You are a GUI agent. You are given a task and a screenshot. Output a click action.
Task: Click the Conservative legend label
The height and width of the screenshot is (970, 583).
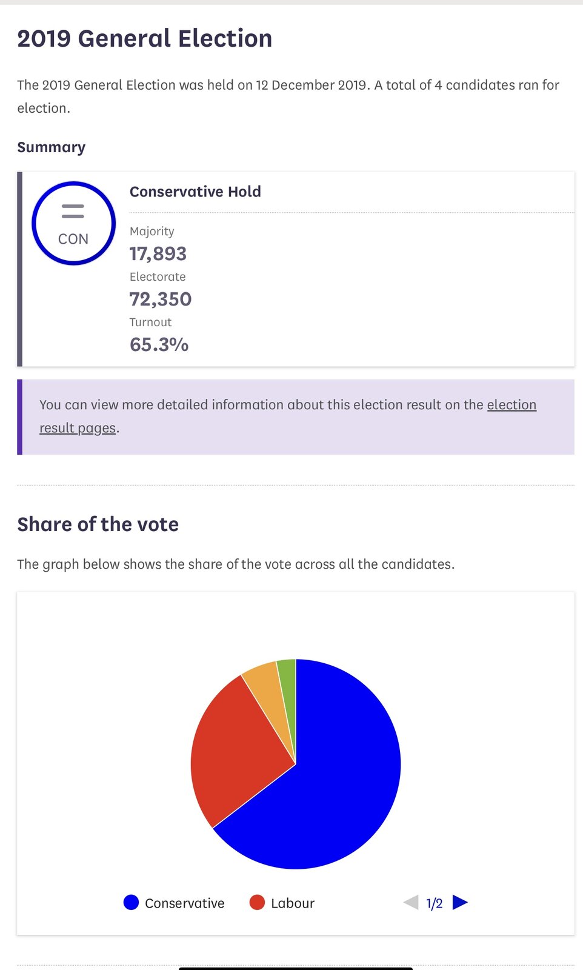point(184,903)
